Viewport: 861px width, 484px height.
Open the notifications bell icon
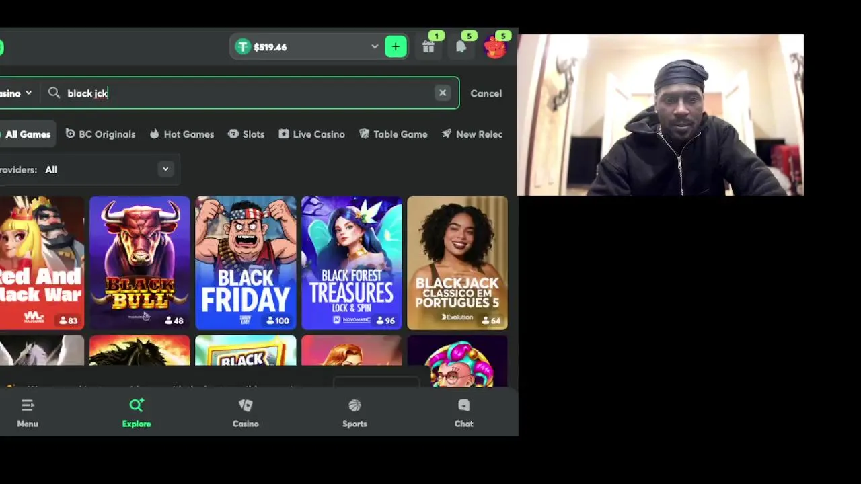point(461,47)
